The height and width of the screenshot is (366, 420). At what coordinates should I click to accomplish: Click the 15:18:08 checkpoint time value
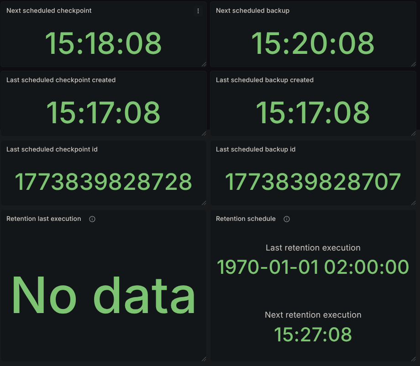104,43
